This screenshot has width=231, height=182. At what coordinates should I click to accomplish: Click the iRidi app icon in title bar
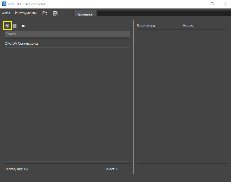(4, 4)
